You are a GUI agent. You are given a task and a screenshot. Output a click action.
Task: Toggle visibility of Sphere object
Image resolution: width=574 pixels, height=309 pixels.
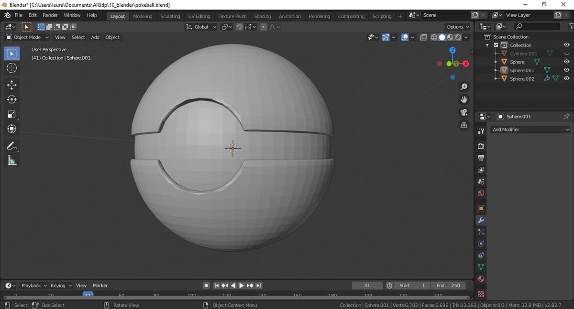(566, 62)
